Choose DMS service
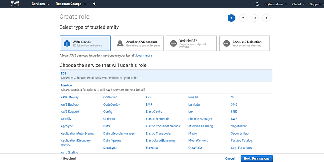Viewport: 324px width, 162px height. pyautogui.click(x=107, y=126)
